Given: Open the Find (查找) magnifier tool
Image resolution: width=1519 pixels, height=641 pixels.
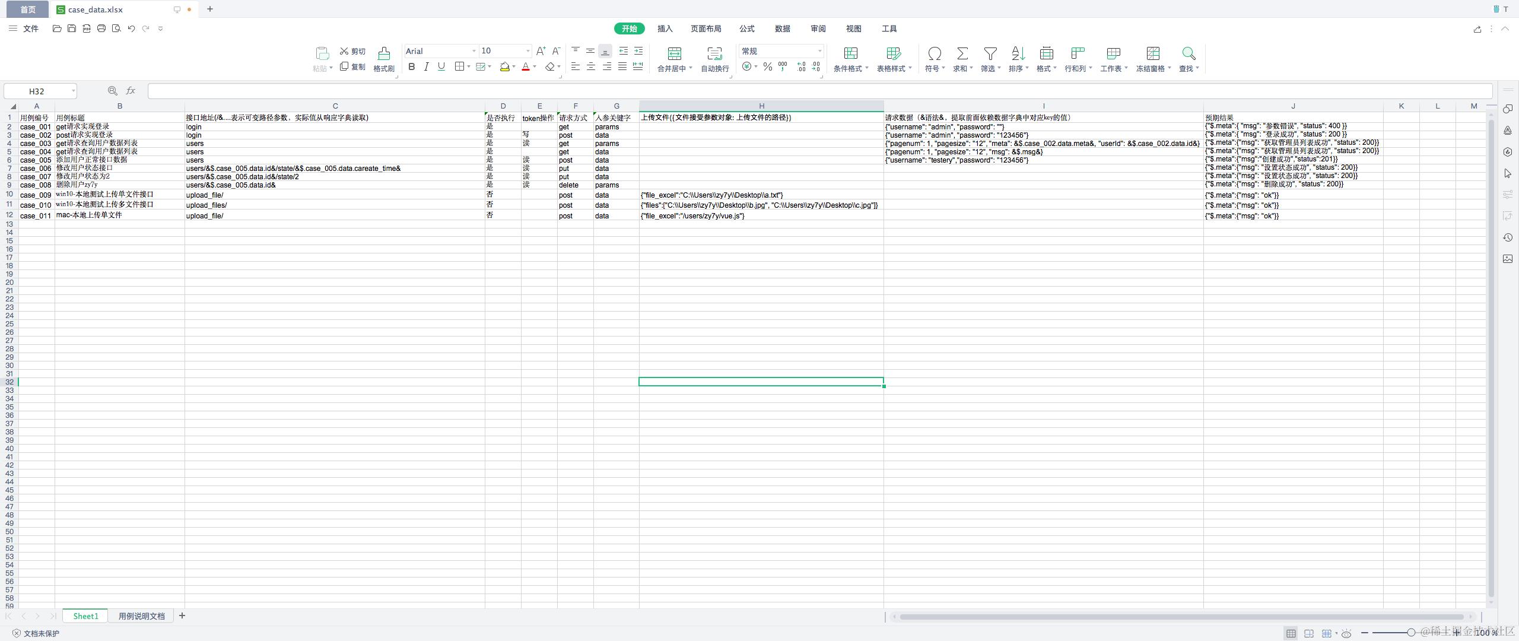Looking at the screenshot, I should pyautogui.click(x=1188, y=54).
